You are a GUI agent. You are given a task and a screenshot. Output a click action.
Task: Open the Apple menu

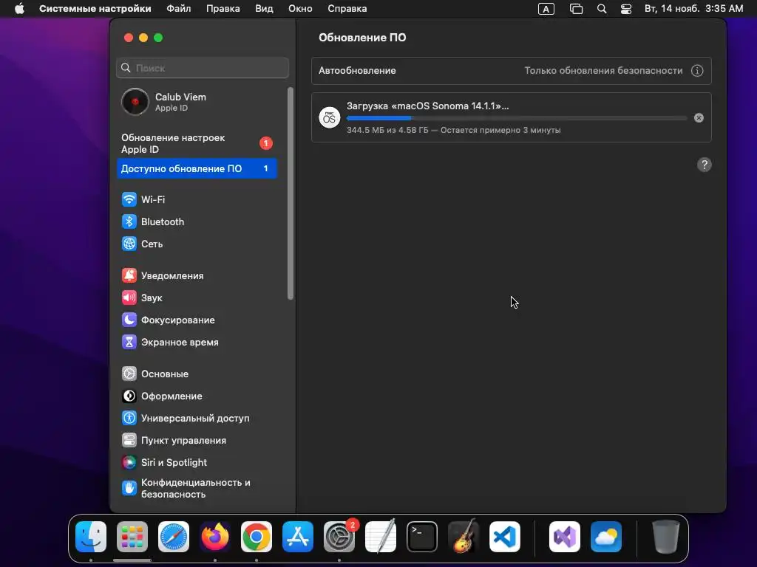pyautogui.click(x=19, y=9)
